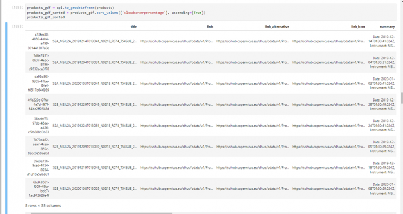Select title S2A_MSIL2A_20200103T013041 cell

pyautogui.click(x=94, y=83)
